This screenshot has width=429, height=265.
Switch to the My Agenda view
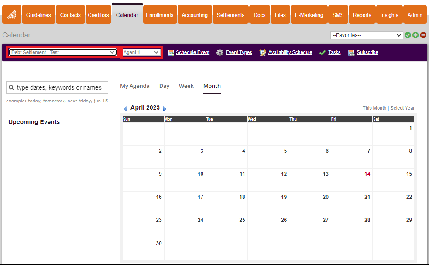tap(134, 86)
